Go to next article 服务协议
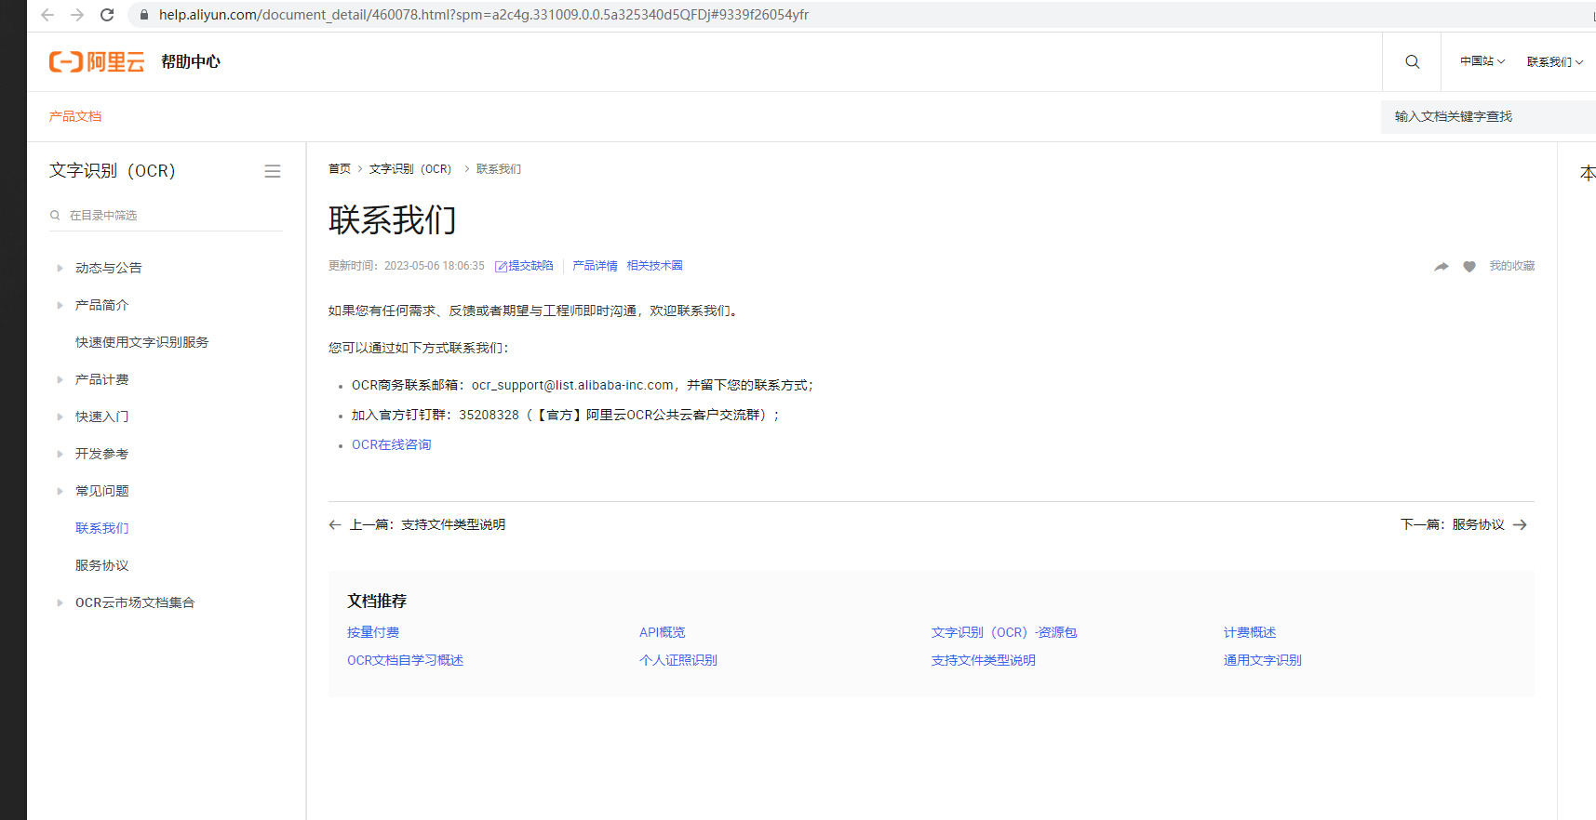1596x820 pixels. 1479,525
